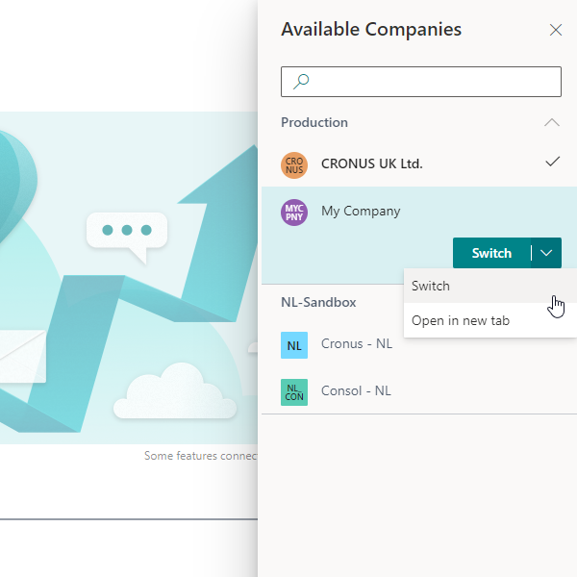The width and height of the screenshot is (577, 577).
Task: Click the company search input field
Action: 421,82
